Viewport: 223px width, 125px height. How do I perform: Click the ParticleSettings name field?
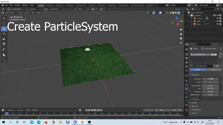pyautogui.click(x=203, y=66)
